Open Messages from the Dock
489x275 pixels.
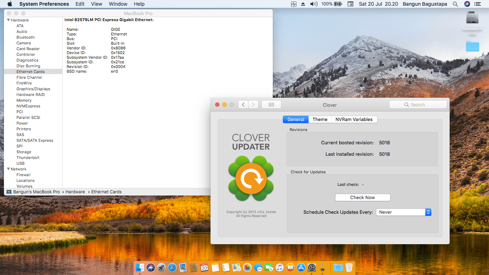point(258,267)
